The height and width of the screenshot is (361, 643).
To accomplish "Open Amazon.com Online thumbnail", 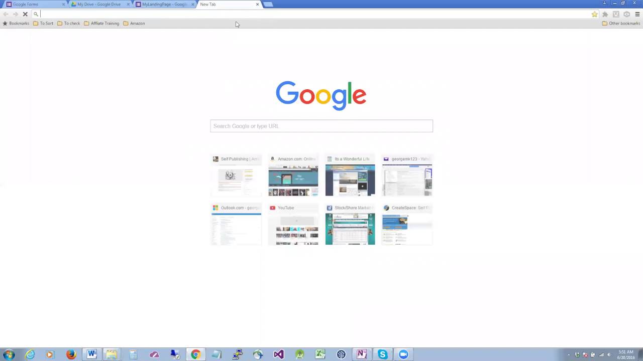I will (293, 175).
